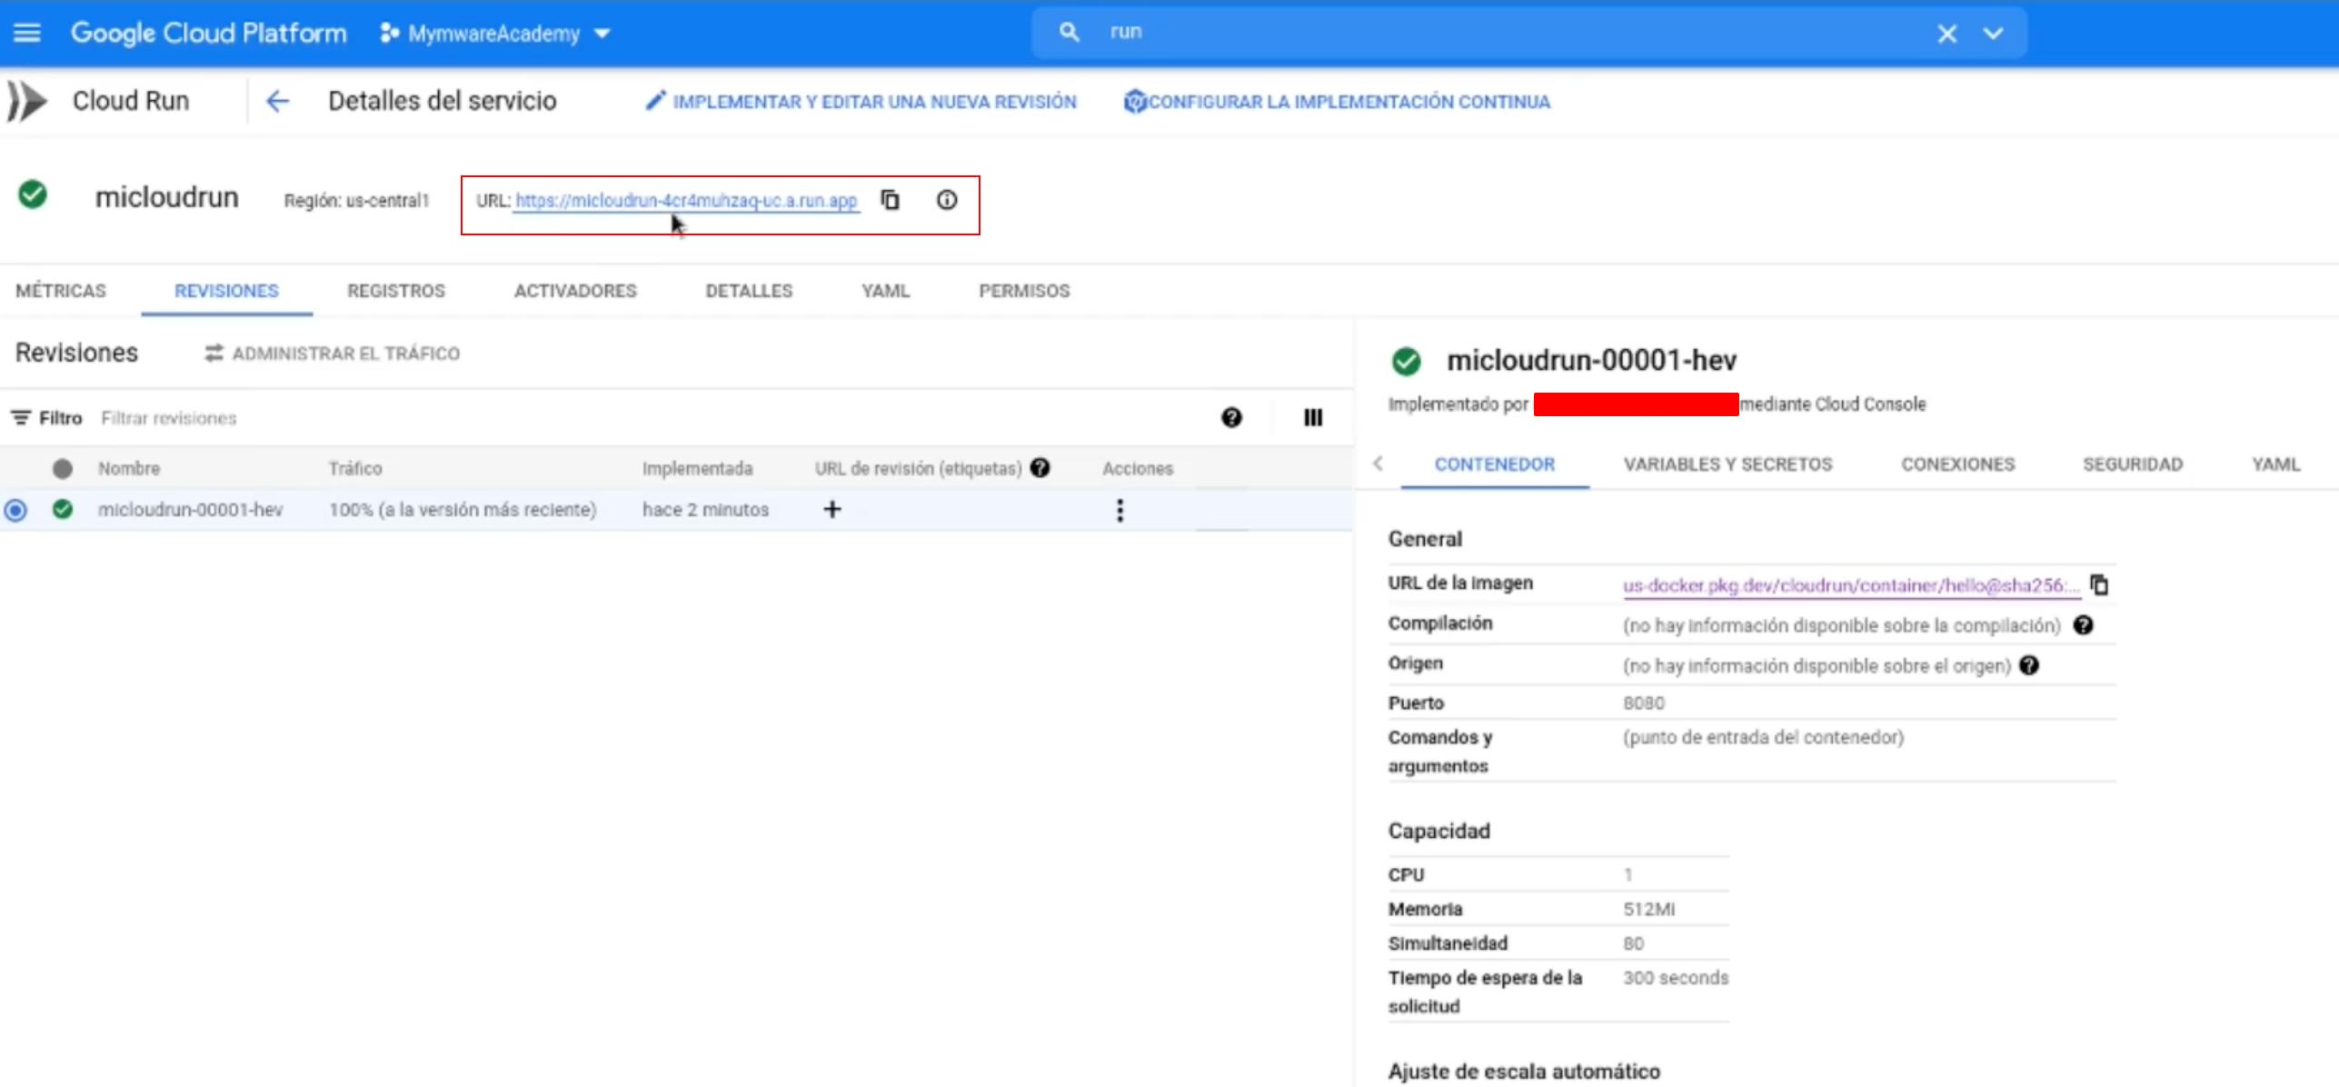Screen dimensions: 2339x1087
Task: Switch to the REGISTROS tab
Action: [396, 291]
